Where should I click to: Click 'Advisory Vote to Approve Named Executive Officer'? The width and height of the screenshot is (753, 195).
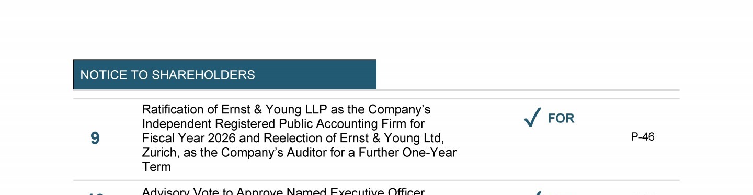coord(283,192)
